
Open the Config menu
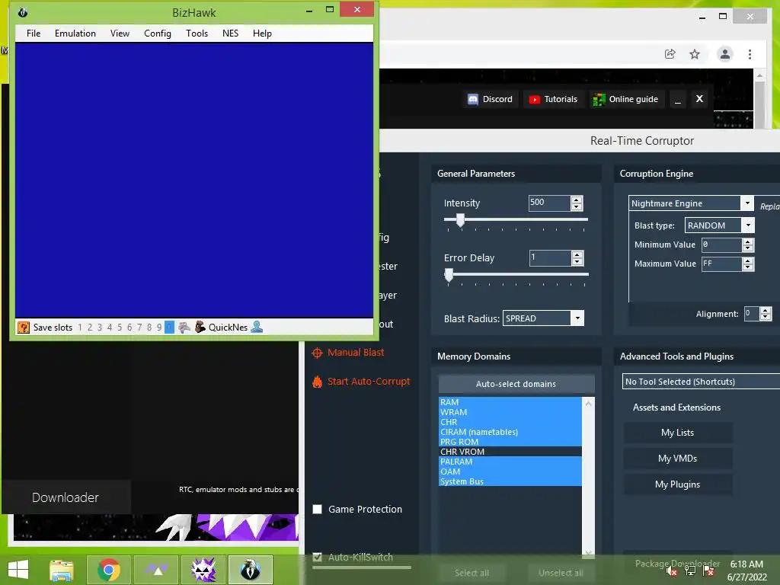(158, 34)
